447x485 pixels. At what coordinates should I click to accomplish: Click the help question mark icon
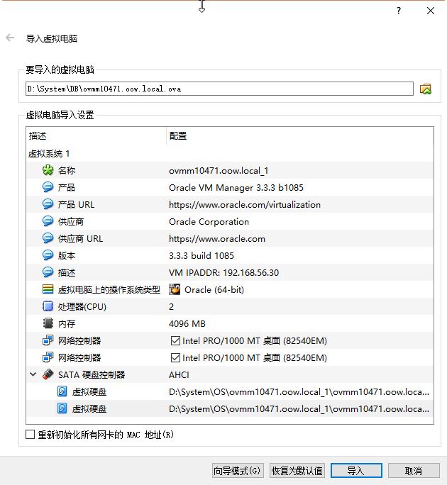pos(399,11)
